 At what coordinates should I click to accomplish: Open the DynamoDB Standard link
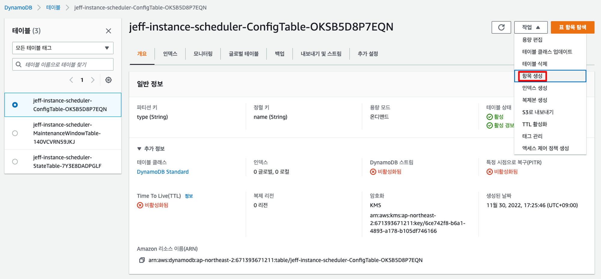coord(163,172)
